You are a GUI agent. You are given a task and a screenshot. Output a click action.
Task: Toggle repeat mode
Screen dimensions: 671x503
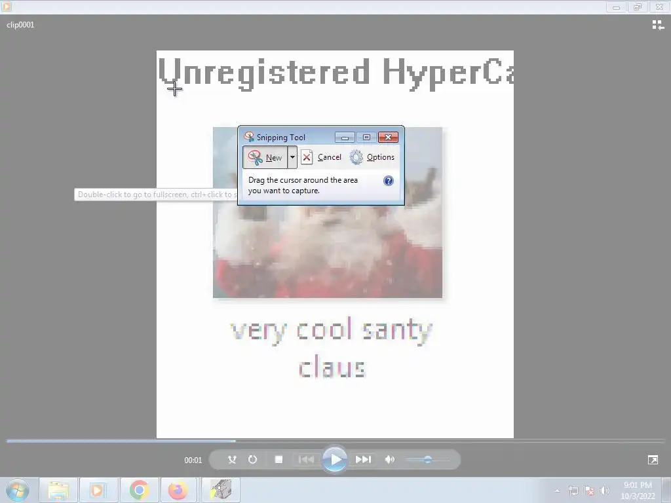click(x=252, y=460)
